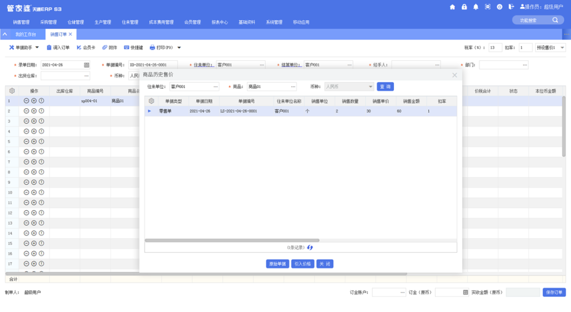Click the dialog's horizontal scrollbar

click(233, 240)
